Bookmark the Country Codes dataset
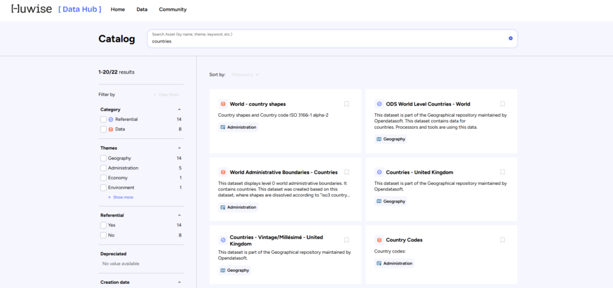 click(x=503, y=240)
